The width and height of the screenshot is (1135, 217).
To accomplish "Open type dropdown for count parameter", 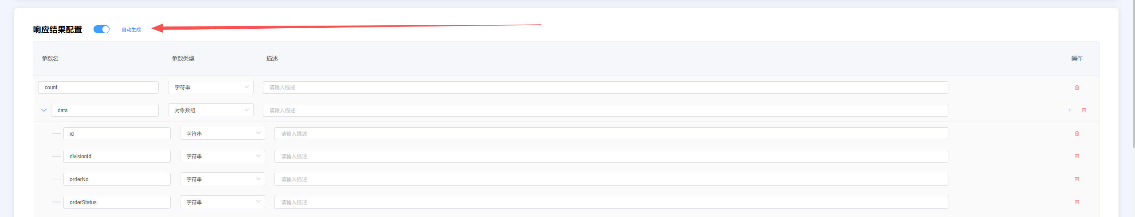I will [211, 88].
